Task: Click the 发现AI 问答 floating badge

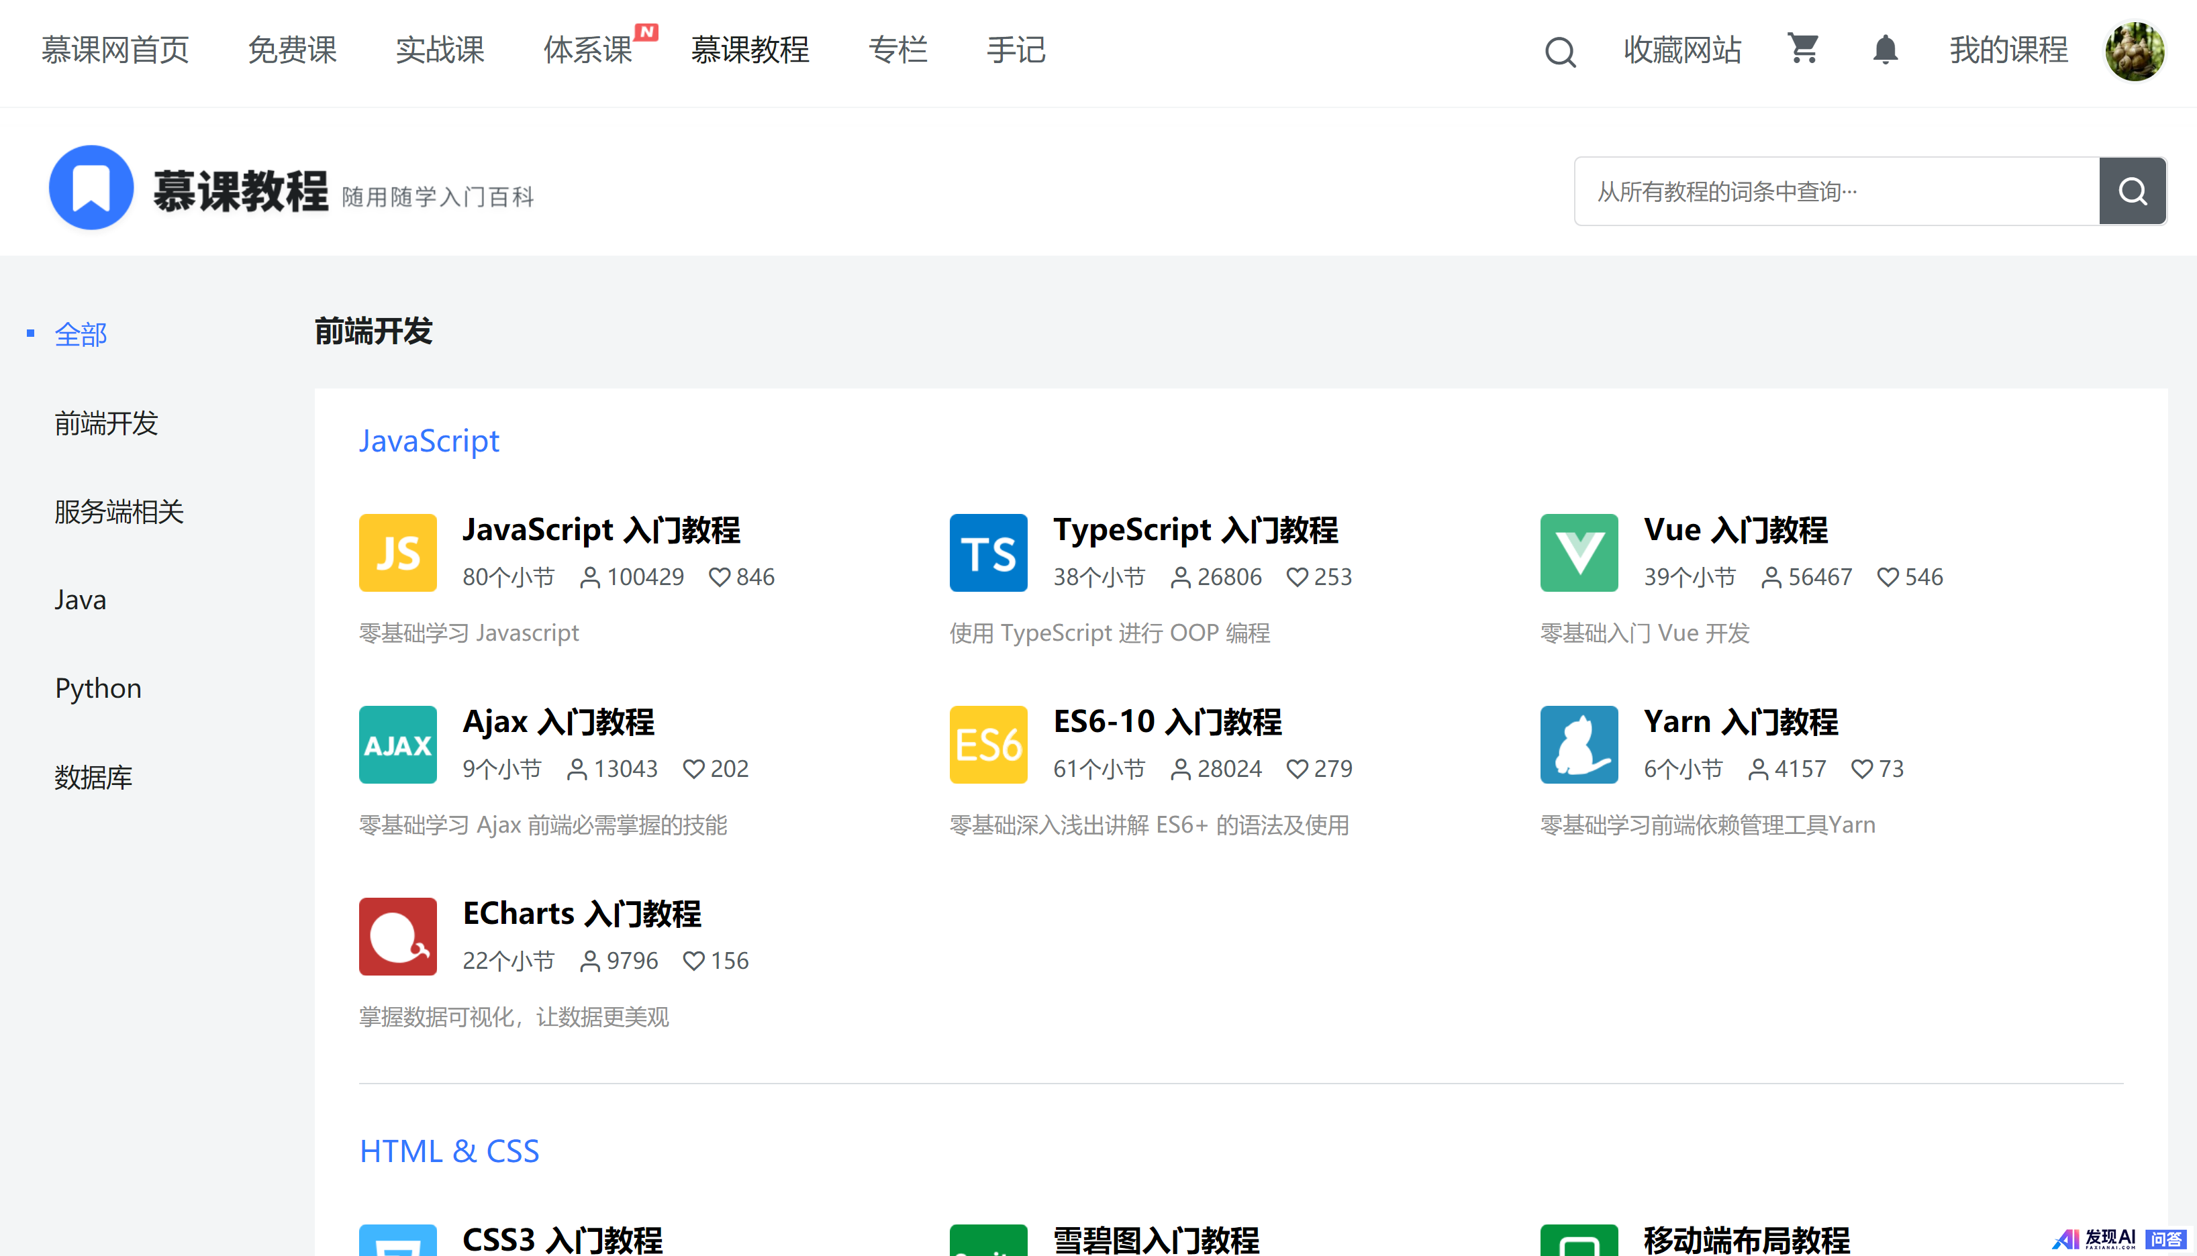Action: pyautogui.click(x=2120, y=1240)
